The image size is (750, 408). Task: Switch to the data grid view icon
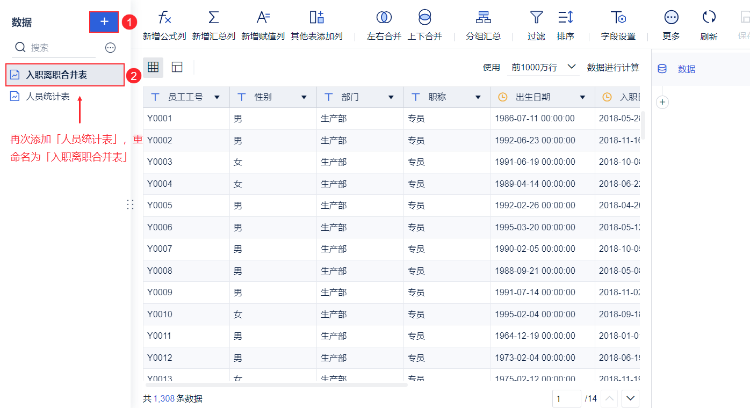click(153, 67)
